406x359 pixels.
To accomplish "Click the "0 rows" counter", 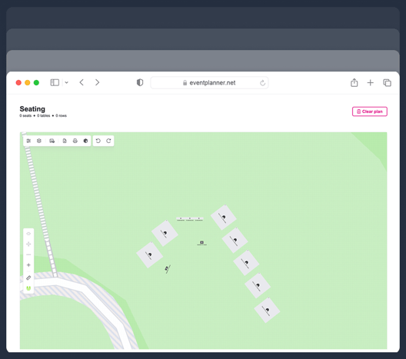I will pos(61,116).
